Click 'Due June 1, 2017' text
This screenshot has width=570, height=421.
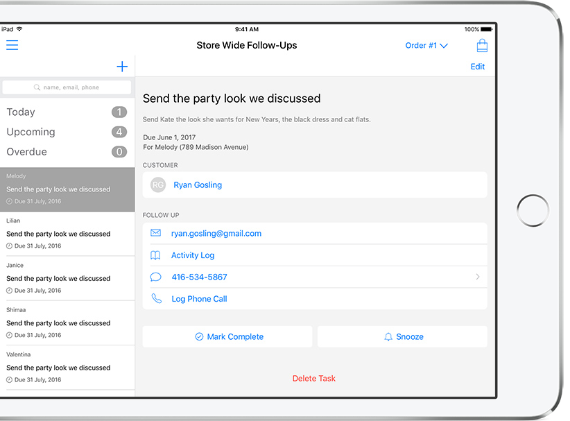[x=169, y=137]
